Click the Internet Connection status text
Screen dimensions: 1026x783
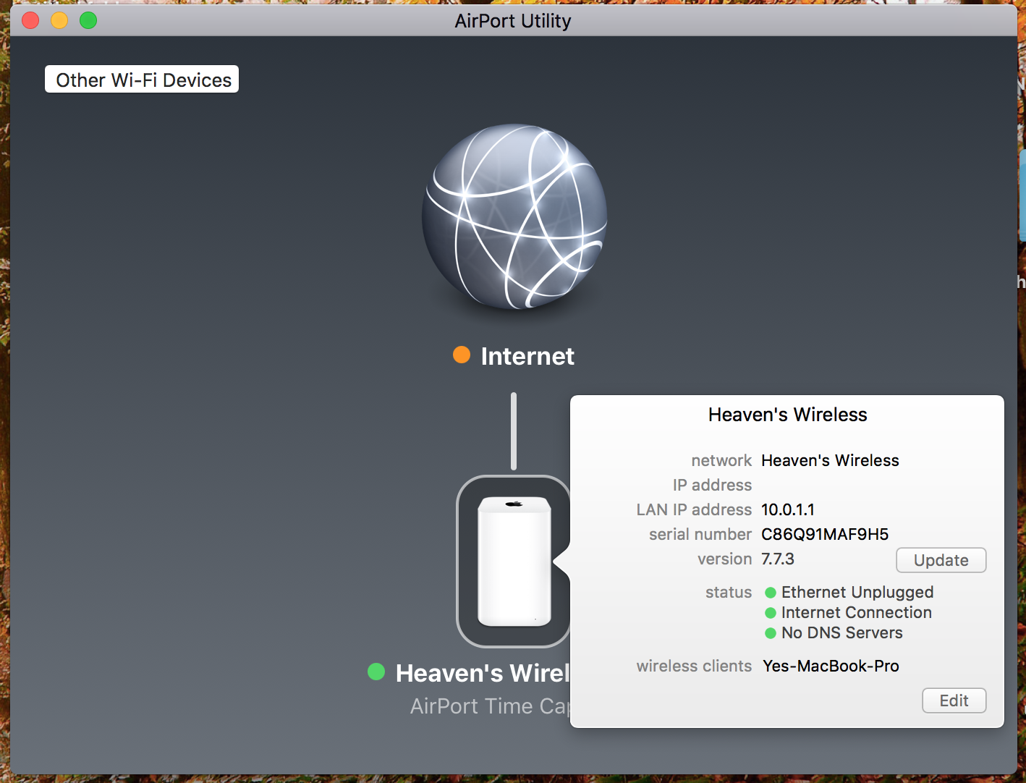pos(857,613)
